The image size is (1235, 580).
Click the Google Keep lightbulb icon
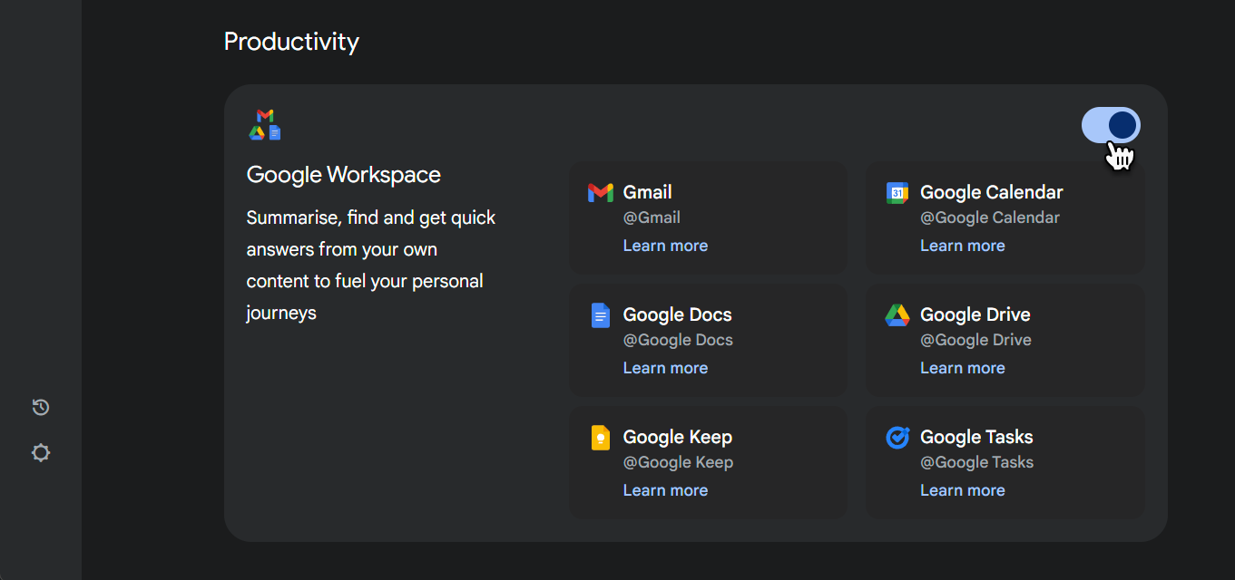[600, 438]
